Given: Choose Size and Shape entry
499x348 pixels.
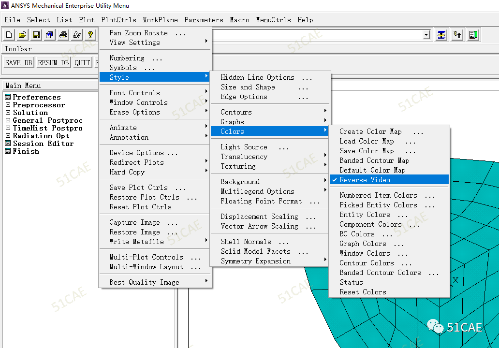Looking at the screenshot, I should click(269, 87).
